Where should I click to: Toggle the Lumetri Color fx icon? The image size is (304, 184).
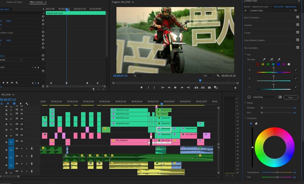click(x=245, y=10)
